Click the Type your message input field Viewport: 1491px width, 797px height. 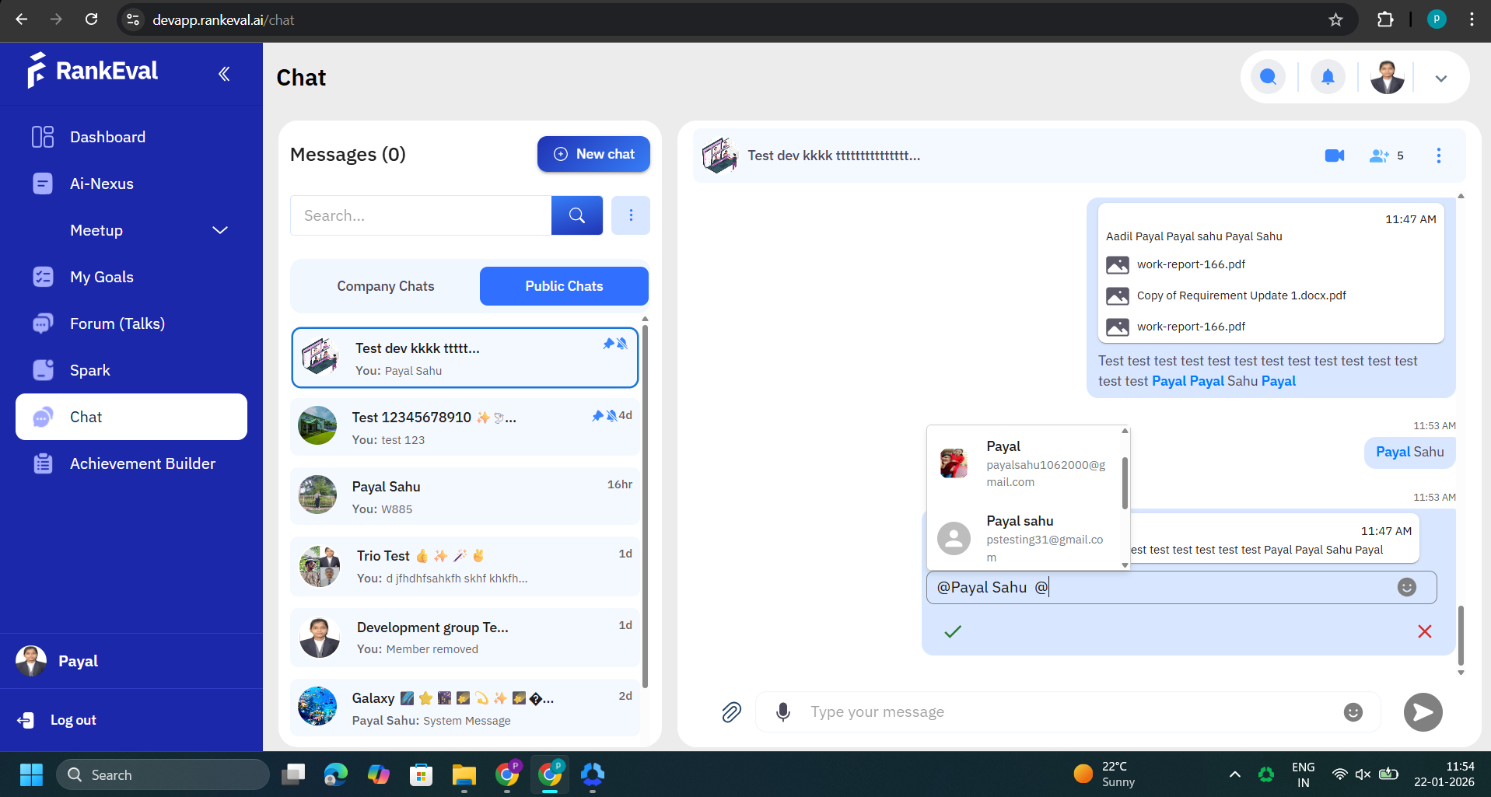[x=1066, y=711]
